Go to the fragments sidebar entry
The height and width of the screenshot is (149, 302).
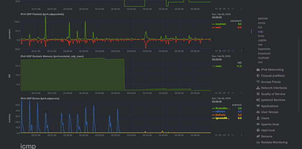click(264, 49)
